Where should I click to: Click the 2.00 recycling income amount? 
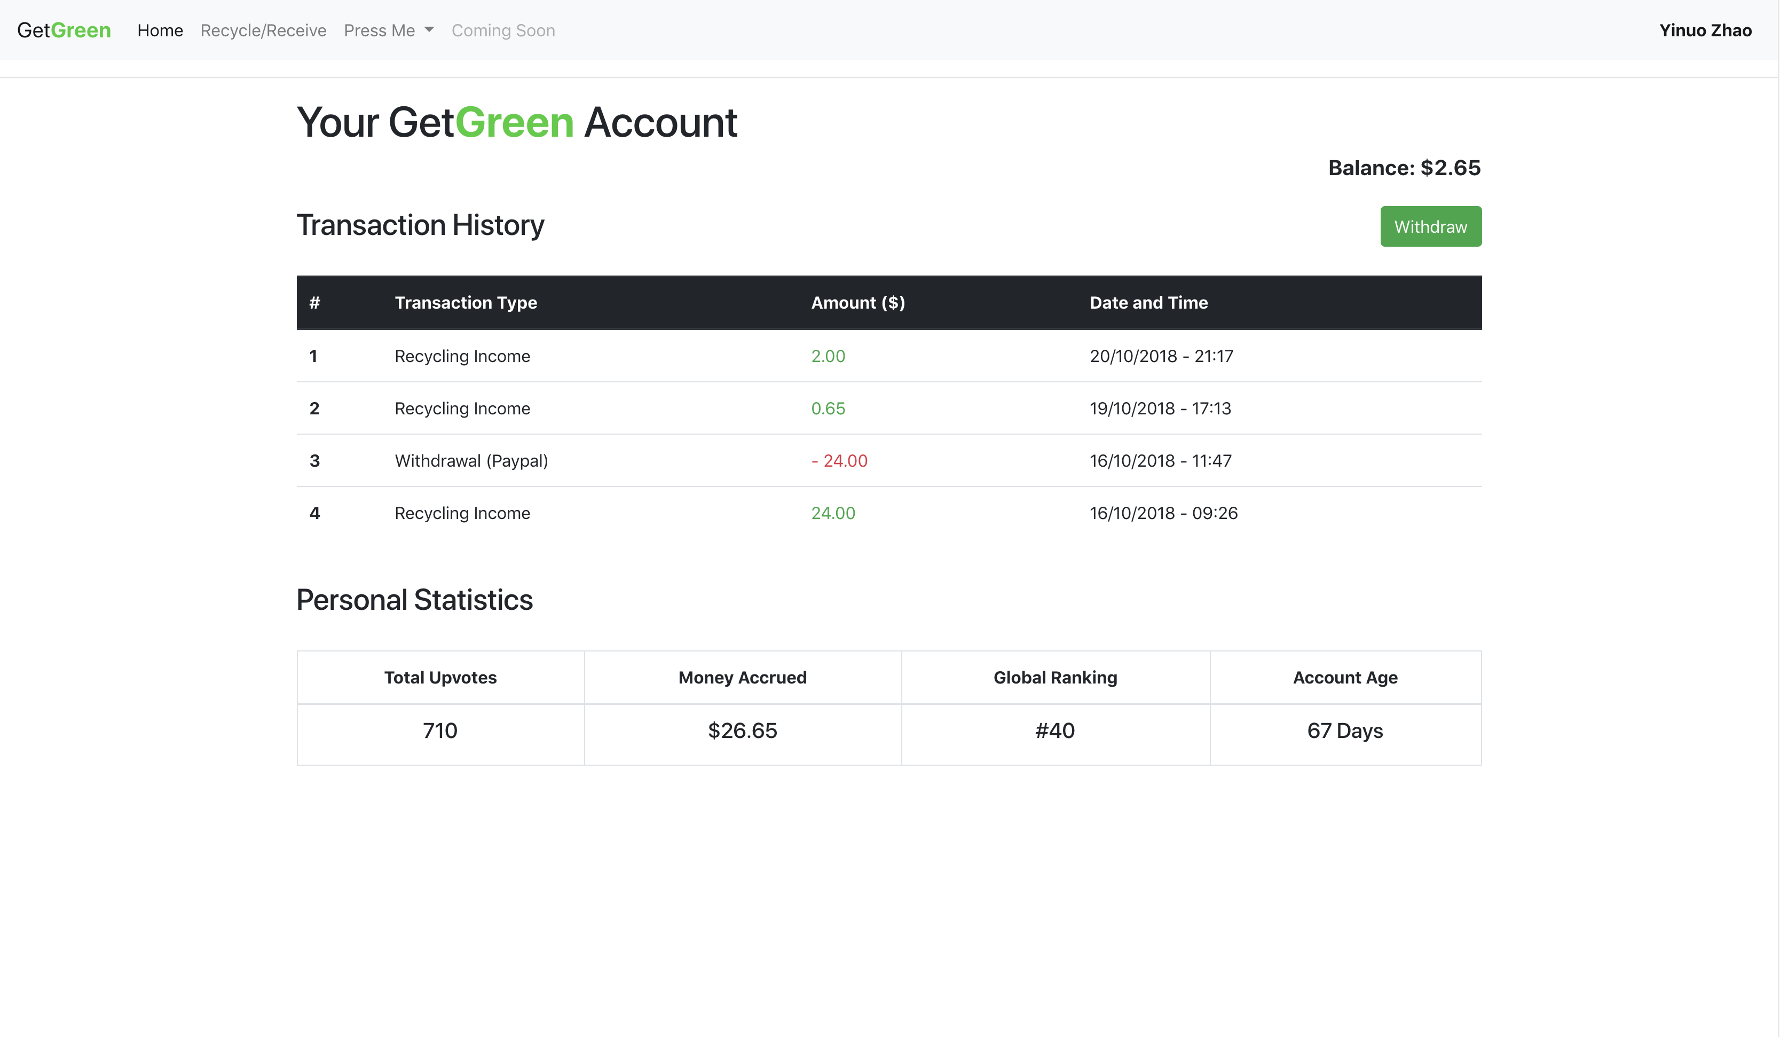point(828,356)
